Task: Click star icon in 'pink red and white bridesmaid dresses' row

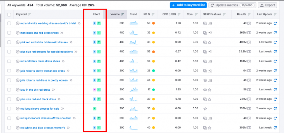Action: pos(209,42)
